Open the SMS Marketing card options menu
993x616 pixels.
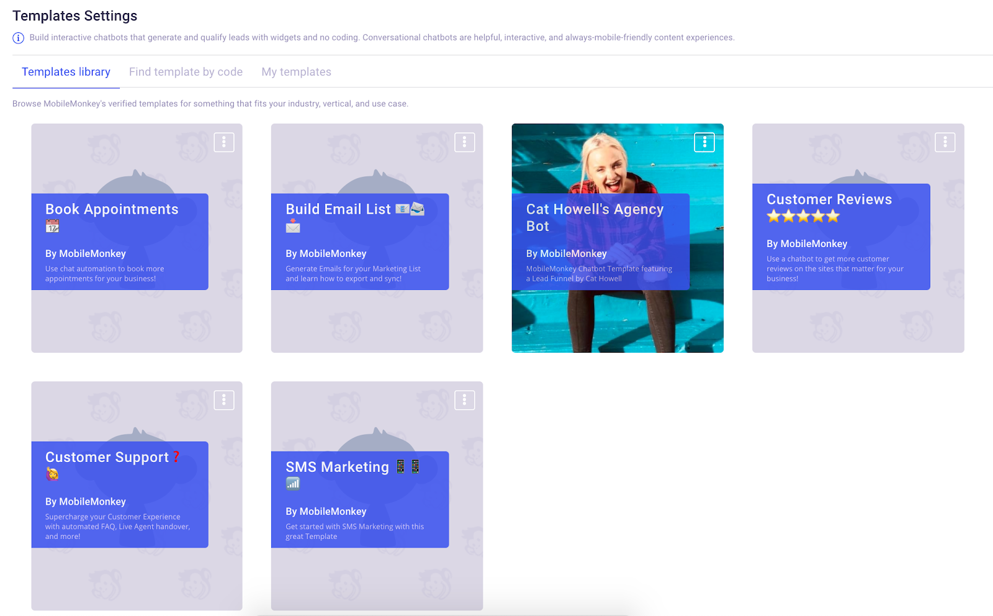coord(464,400)
